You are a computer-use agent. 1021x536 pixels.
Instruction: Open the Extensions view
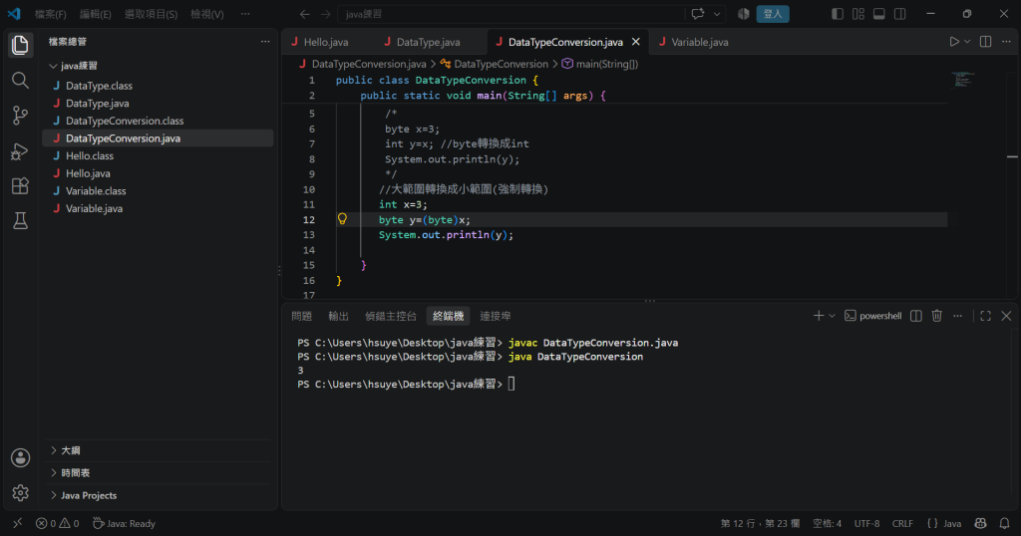pos(20,186)
